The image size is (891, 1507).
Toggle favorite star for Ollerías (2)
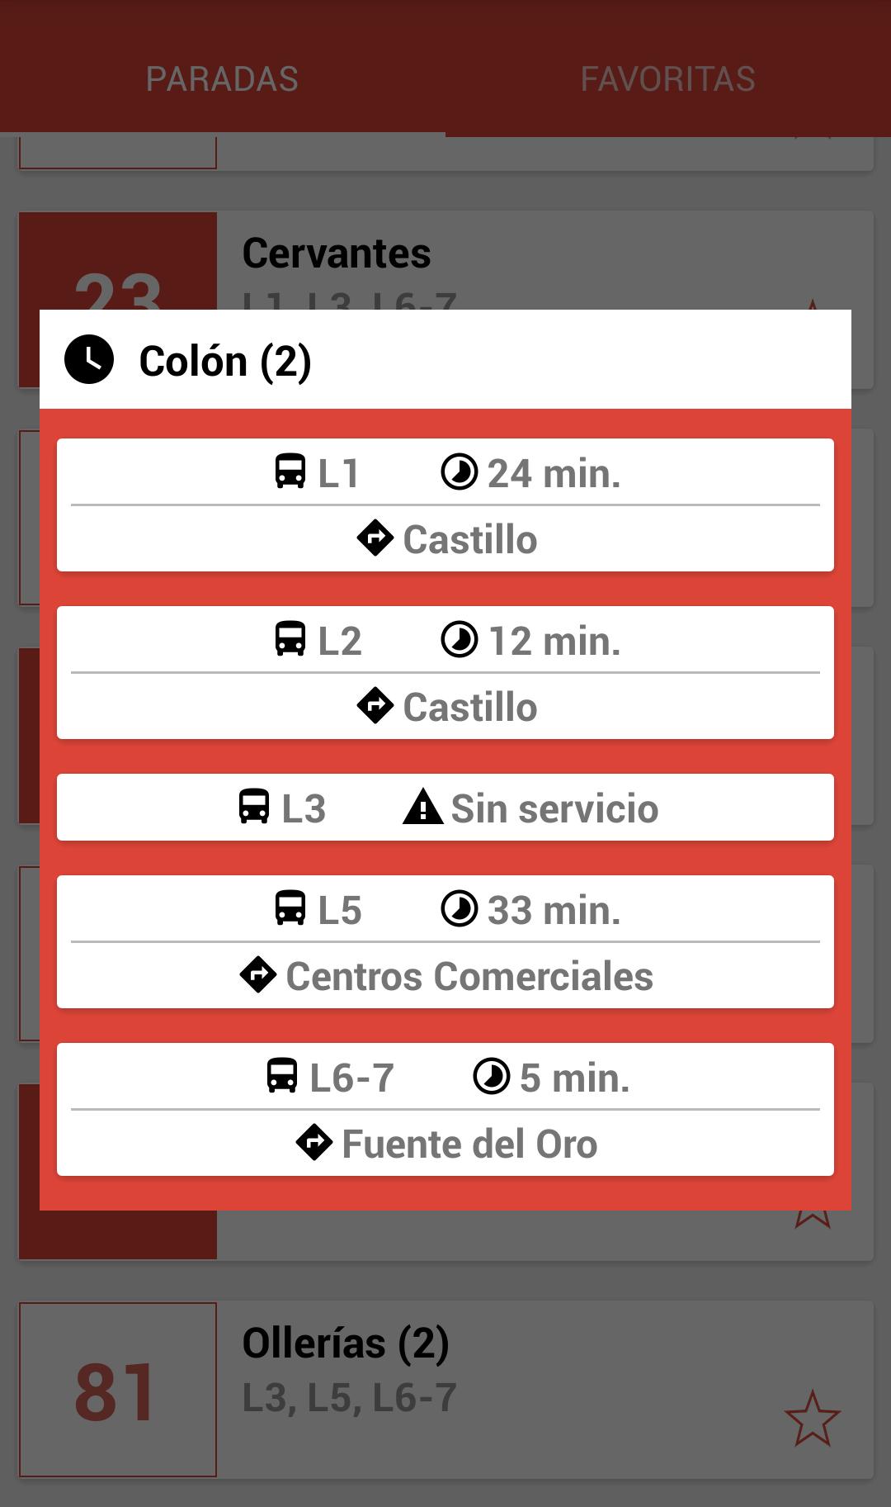pyautogui.click(x=812, y=1419)
